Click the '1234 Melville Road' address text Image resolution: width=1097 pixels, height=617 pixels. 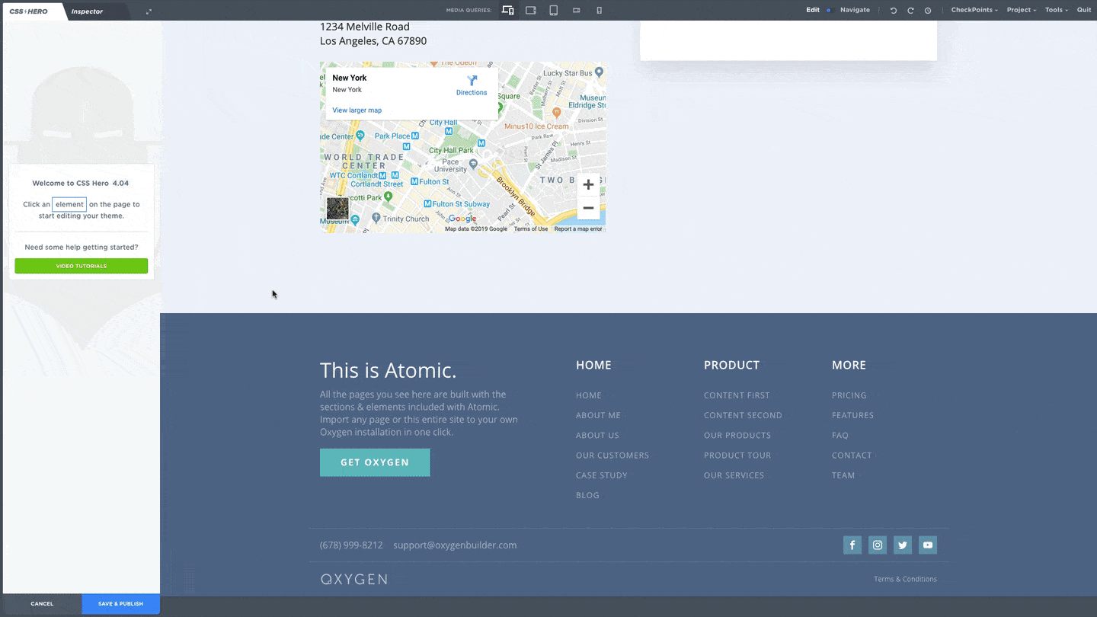365,27
